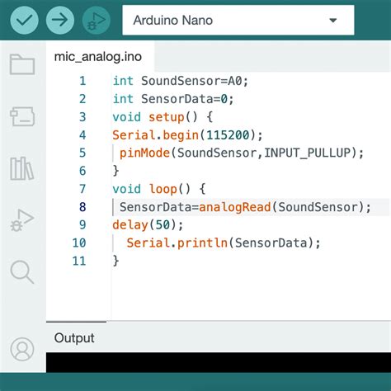Screen dimensions: 391x391
Task: Click line number 5 in the gutter
Action: (82, 153)
